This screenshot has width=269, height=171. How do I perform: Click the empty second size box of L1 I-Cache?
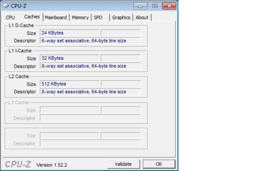click(121, 58)
